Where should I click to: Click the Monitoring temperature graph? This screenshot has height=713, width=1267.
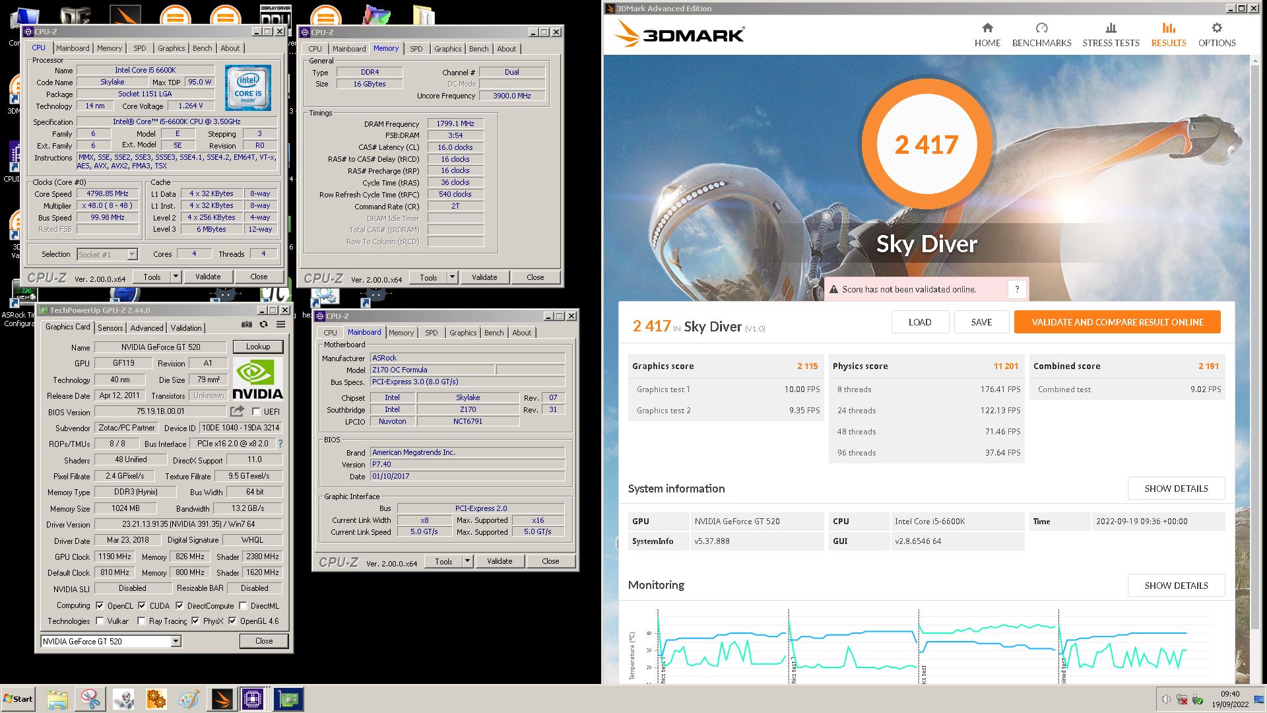point(921,646)
